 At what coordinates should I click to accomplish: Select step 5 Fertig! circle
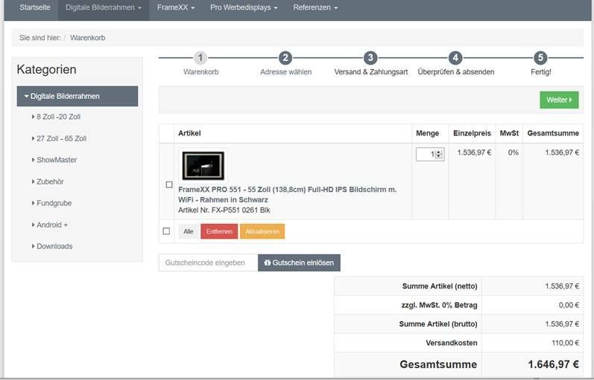coord(540,58)
